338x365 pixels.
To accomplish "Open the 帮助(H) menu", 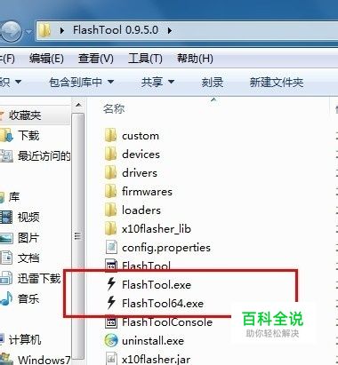I will point(195,59).
